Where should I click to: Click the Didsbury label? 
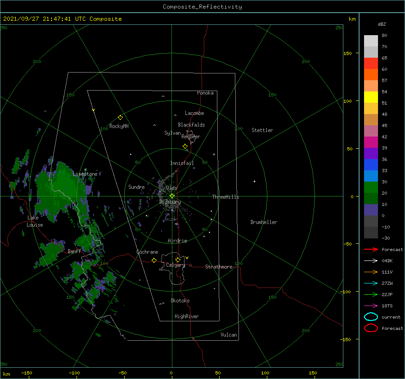click(170, 202)
